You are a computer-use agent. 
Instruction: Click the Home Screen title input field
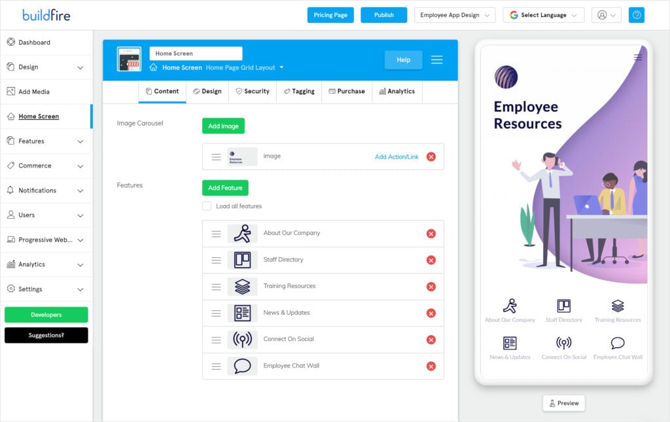(196, 54)
